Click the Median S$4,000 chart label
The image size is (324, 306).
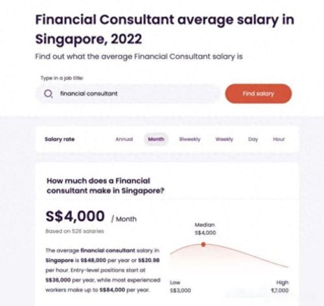205,229
